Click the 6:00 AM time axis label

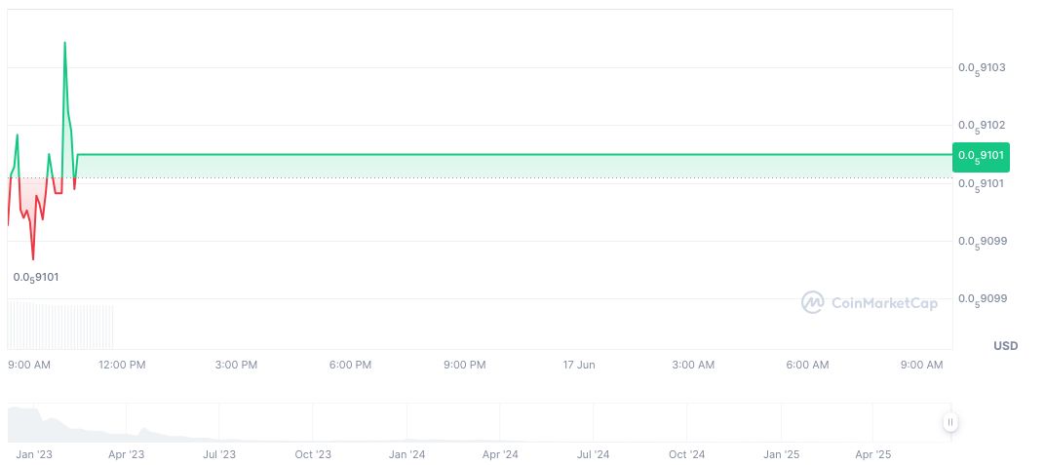(807, 365)
